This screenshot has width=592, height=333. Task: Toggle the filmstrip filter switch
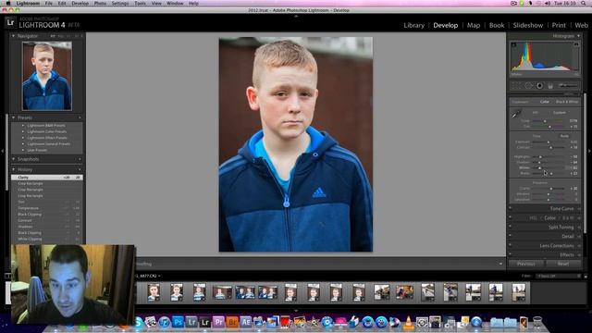(586, 276)
